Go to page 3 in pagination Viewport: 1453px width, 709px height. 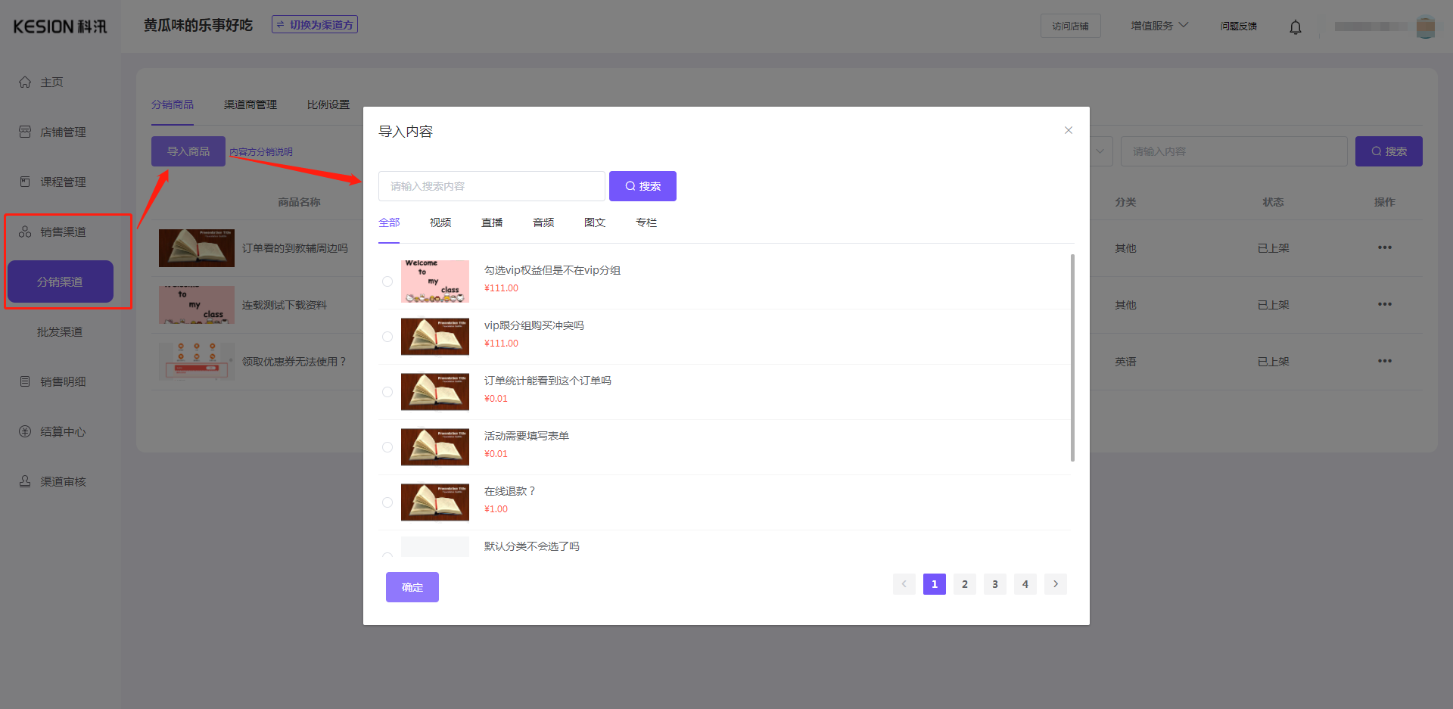[994, 583]
